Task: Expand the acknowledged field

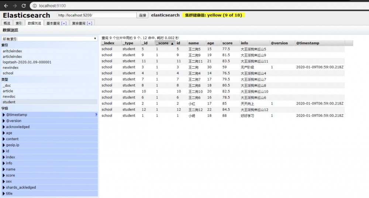Action: click(x=4, y=127)
